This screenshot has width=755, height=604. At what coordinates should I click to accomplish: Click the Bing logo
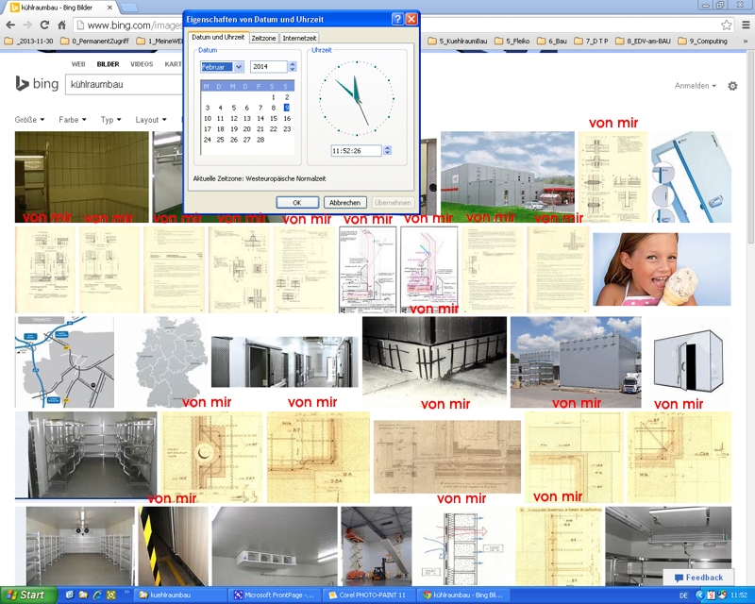(x=36, y=84)
